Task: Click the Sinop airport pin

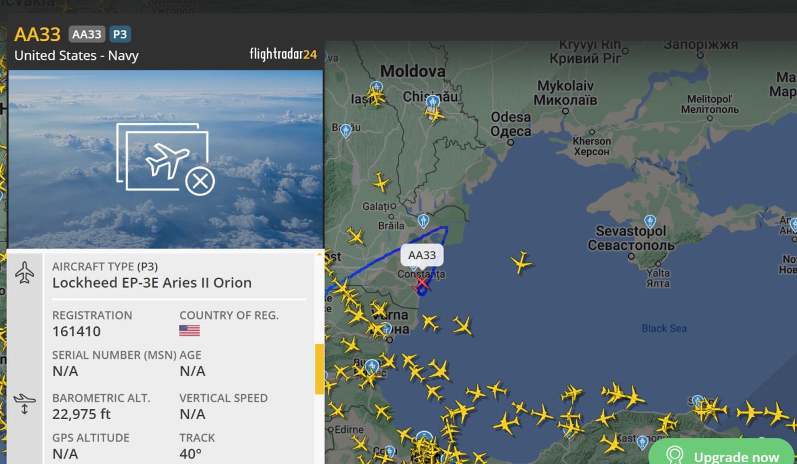Action: tap(697, 401)
